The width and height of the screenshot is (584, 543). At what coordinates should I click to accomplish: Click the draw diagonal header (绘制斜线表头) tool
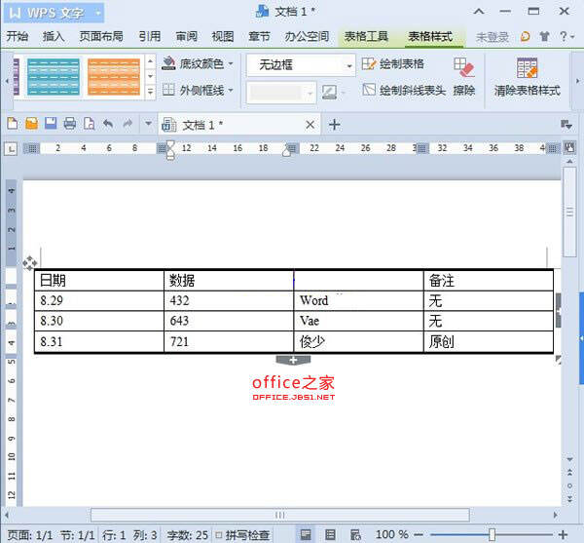point(404,91)
